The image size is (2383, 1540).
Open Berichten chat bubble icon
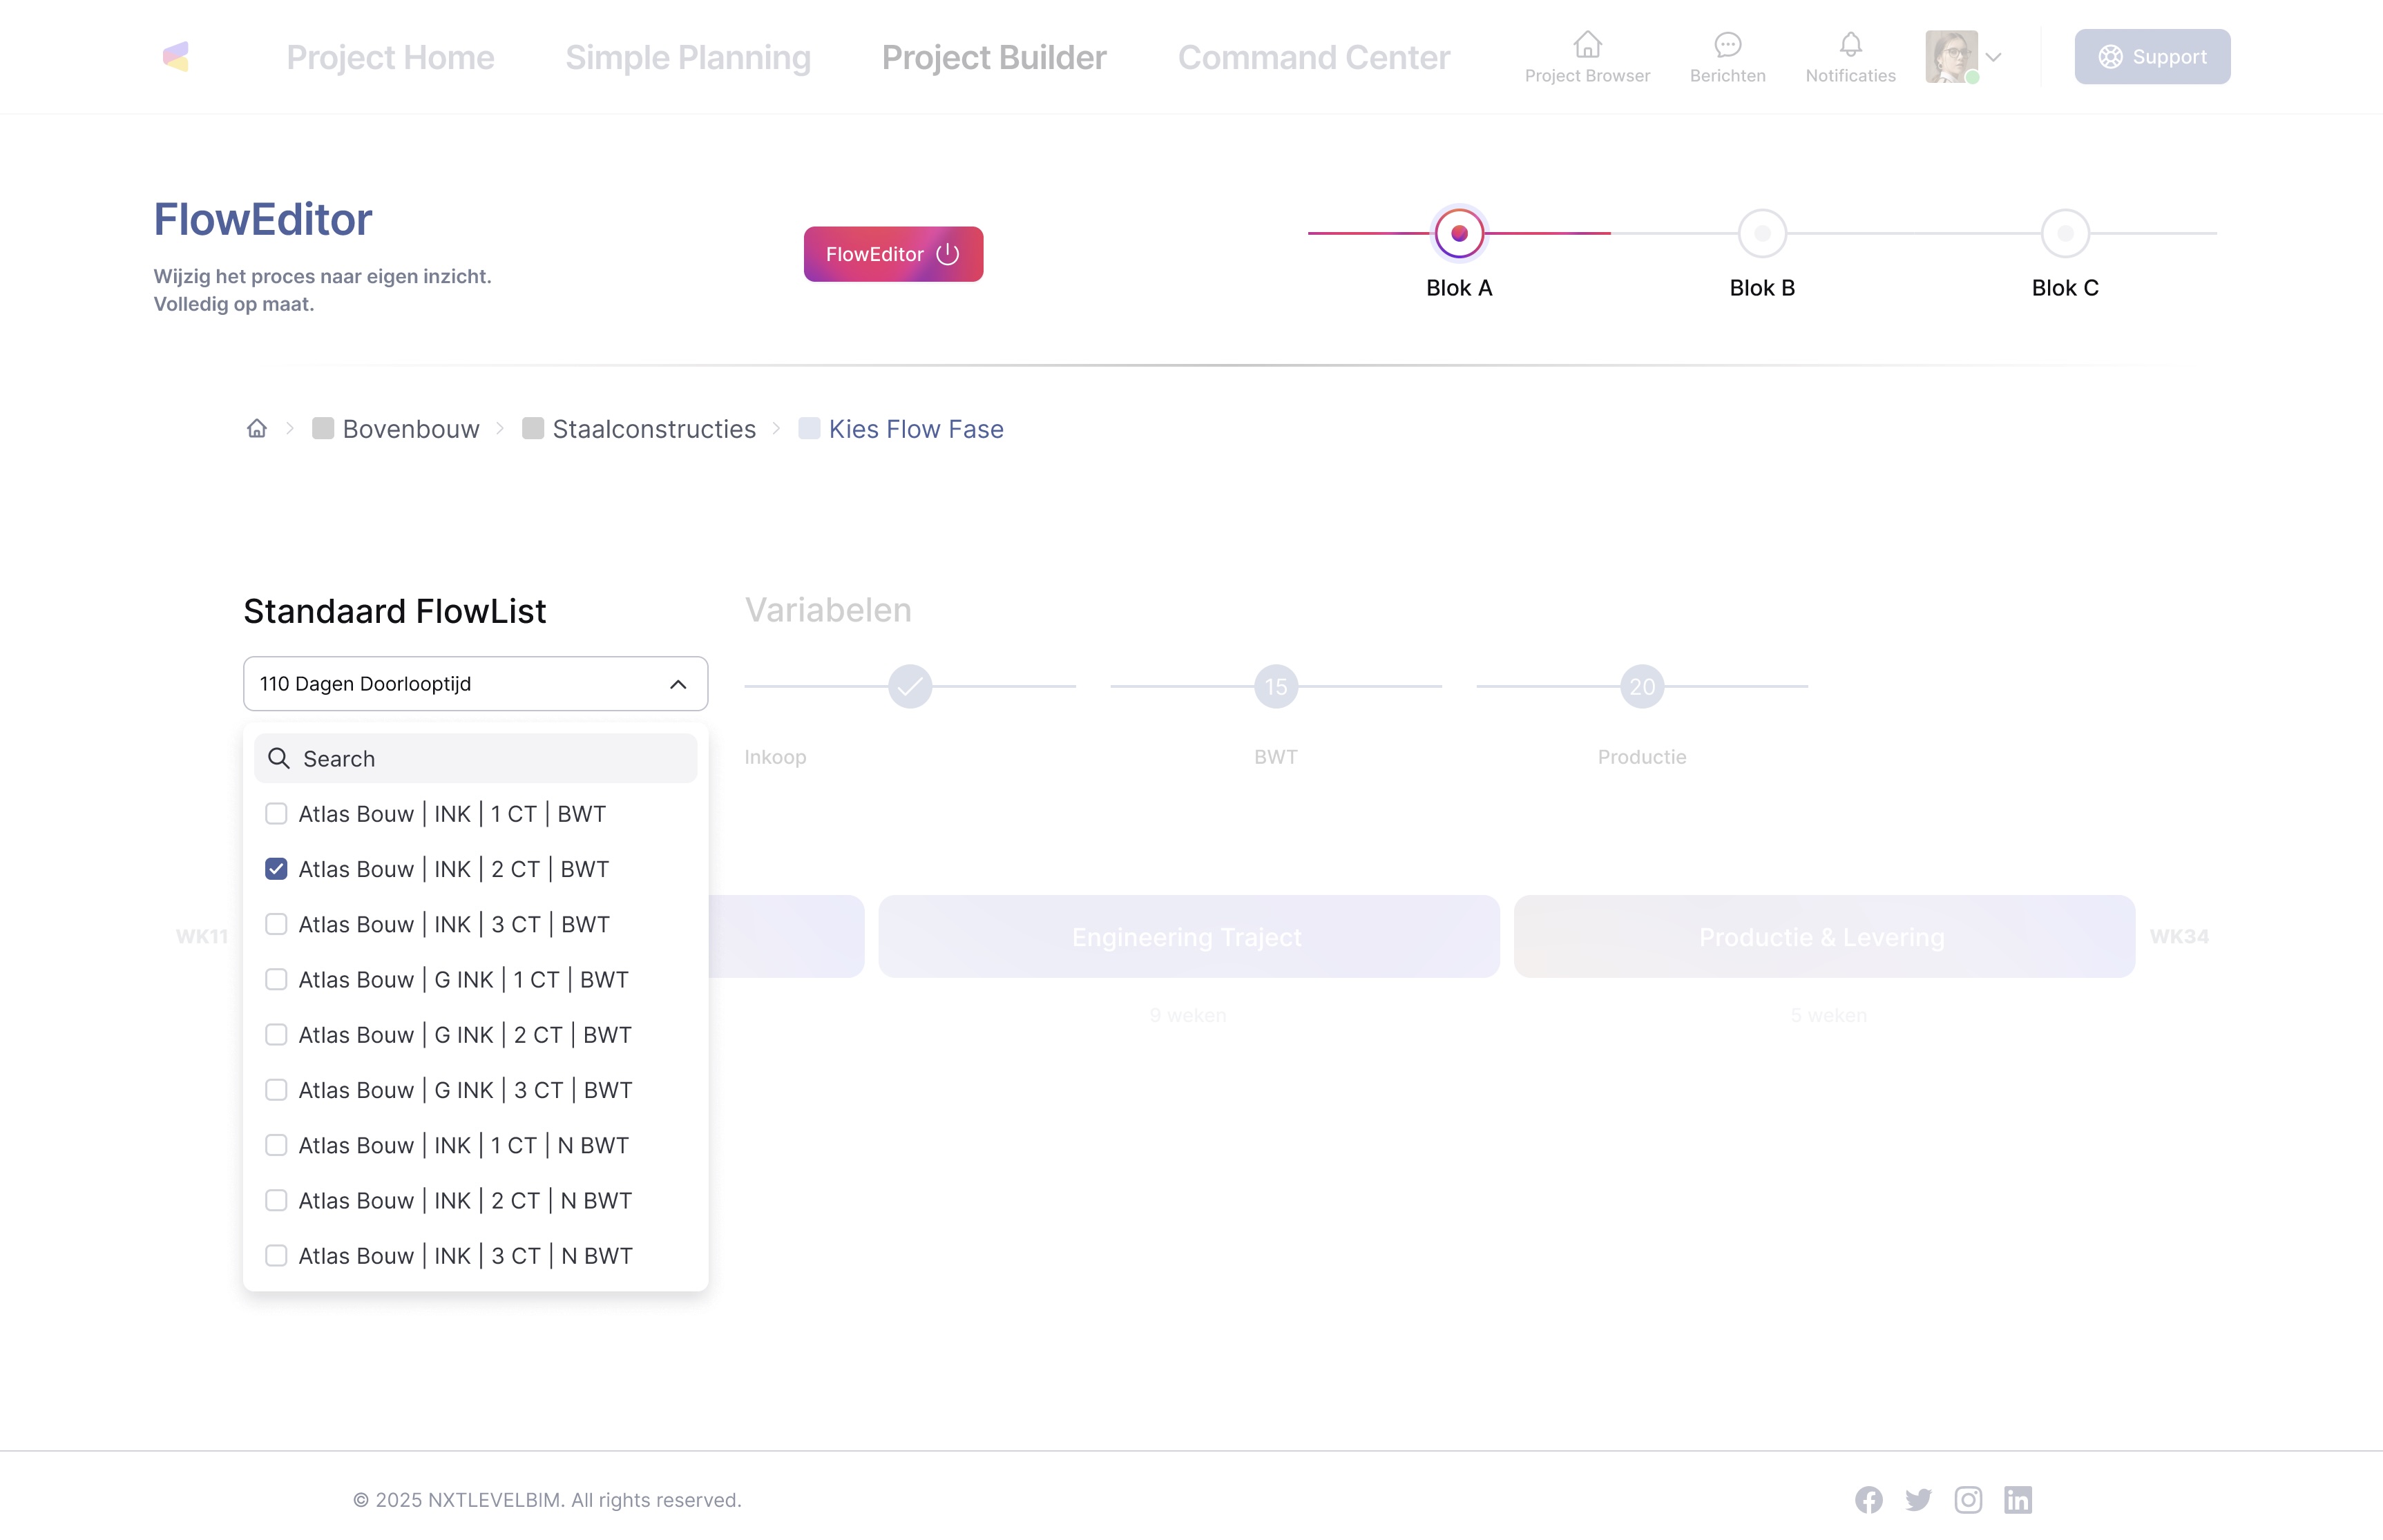click(x=1727, y=45)
